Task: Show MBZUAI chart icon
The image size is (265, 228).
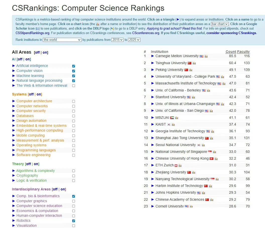Action: coord(176,118)
